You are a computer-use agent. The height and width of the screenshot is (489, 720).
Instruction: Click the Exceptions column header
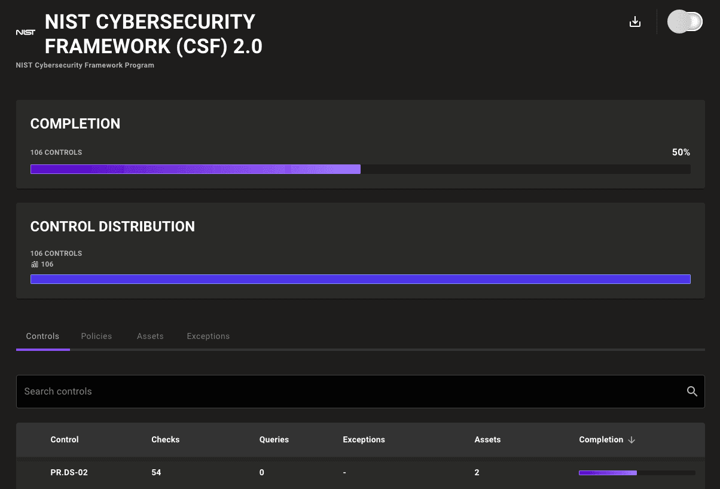click(364, 439)
